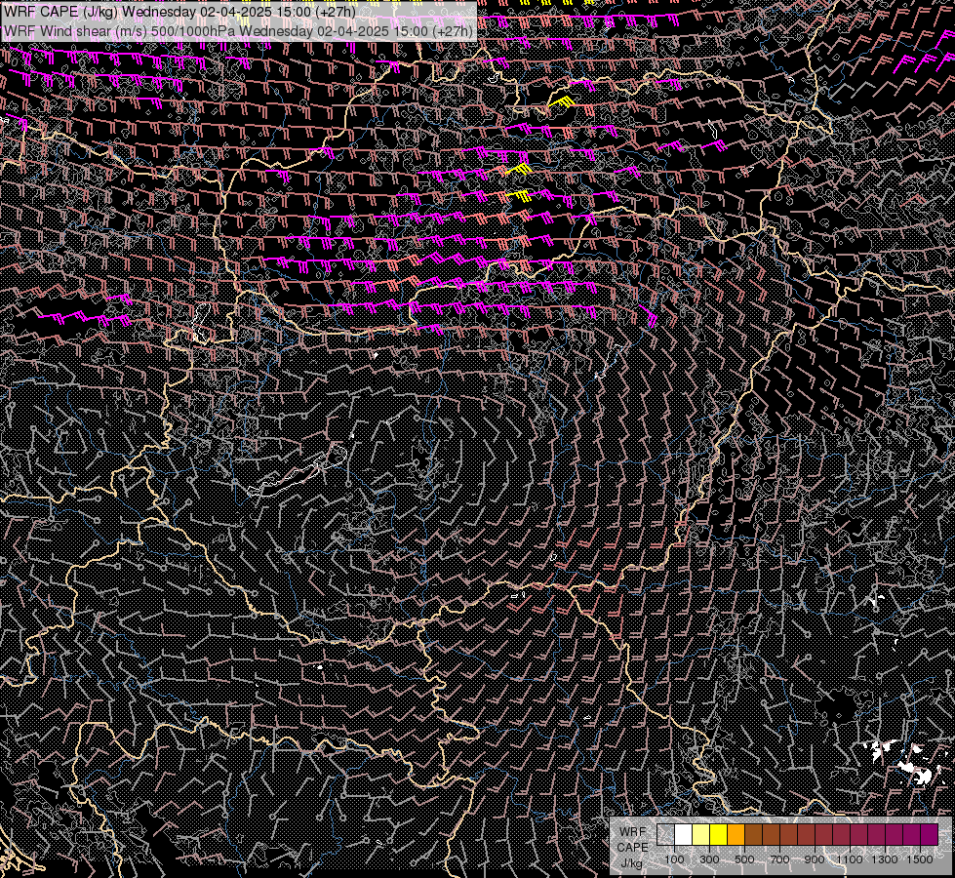Image resolution: width=955 pixels, height=878 pixels.
Task: Click the legend value 100
Action: coord(674,859)
